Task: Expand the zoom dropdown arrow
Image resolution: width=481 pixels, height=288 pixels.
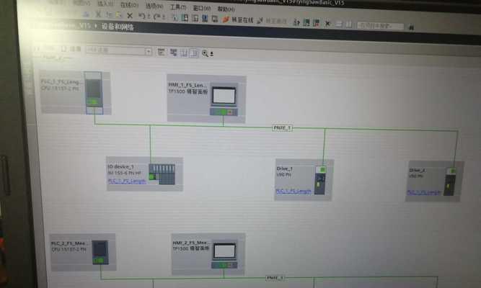Action: tap(212, 54)
